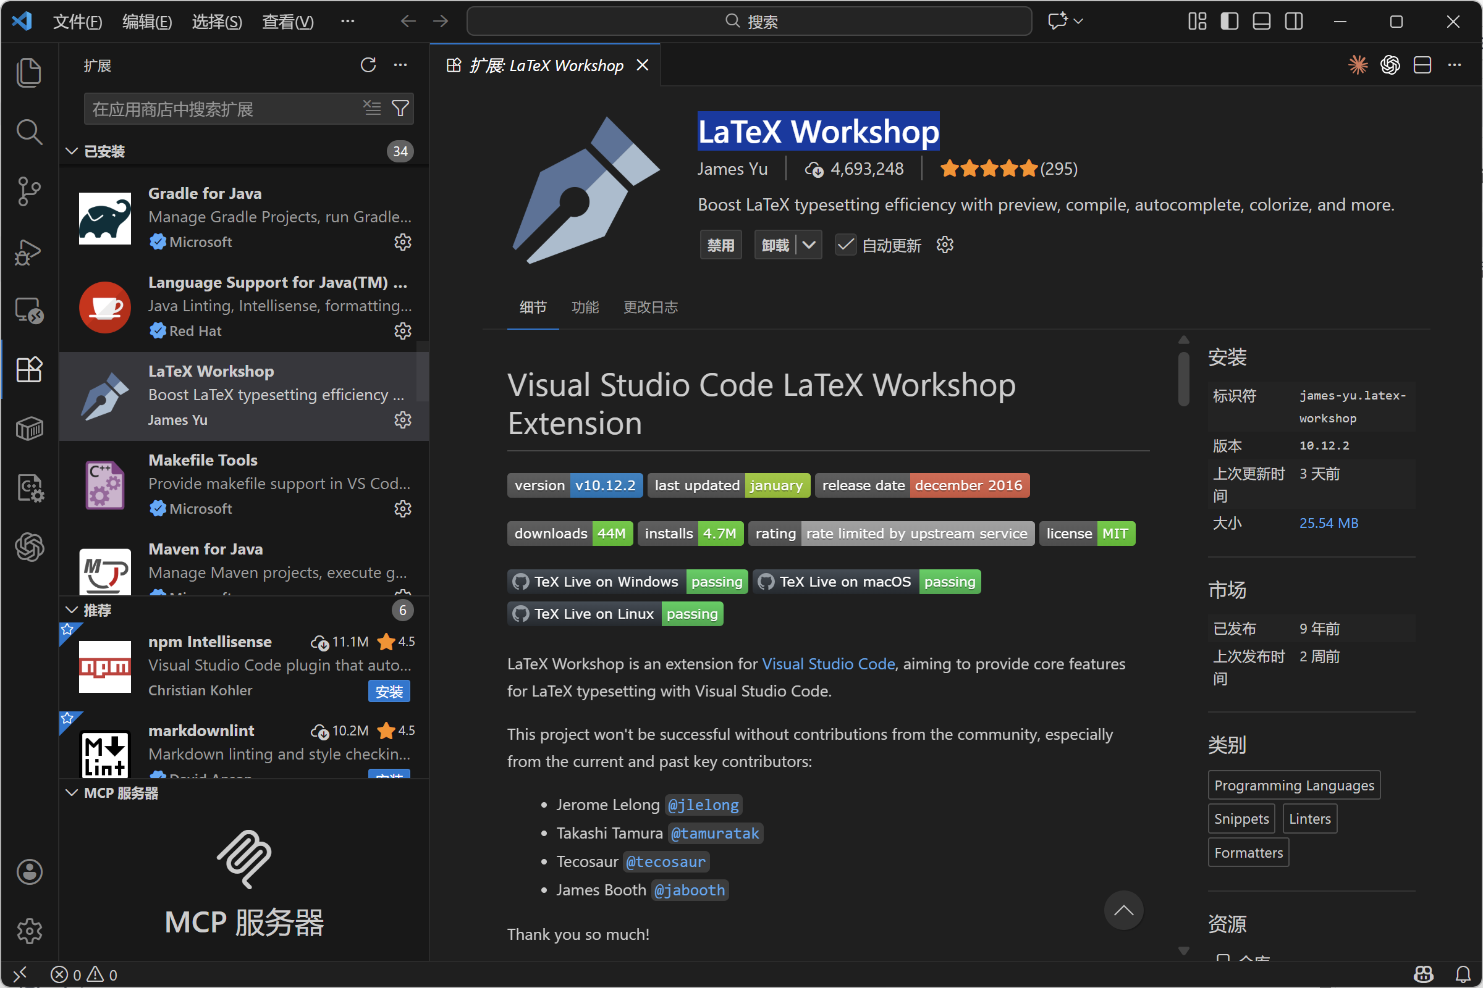Open Source Control in the activity bar
Viewport: 1483px width, 988px height.
coord(29,191)
